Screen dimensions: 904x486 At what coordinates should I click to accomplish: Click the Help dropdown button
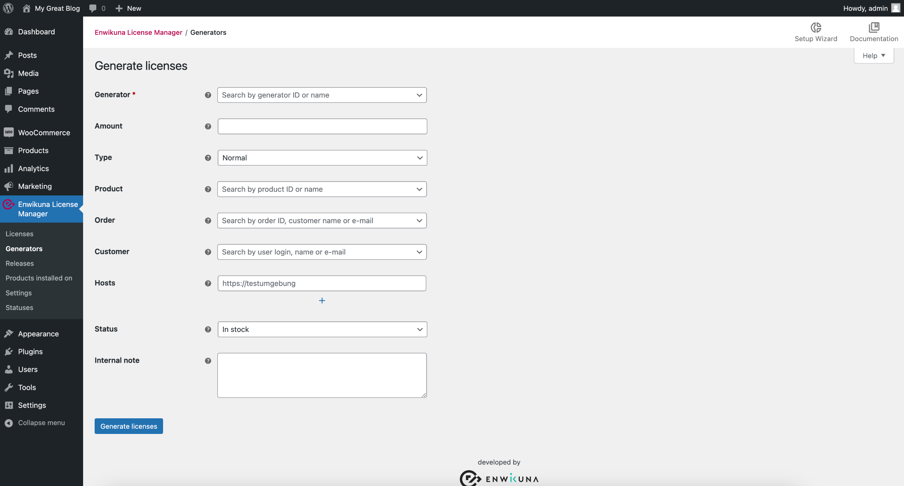[x=873, y=55]
